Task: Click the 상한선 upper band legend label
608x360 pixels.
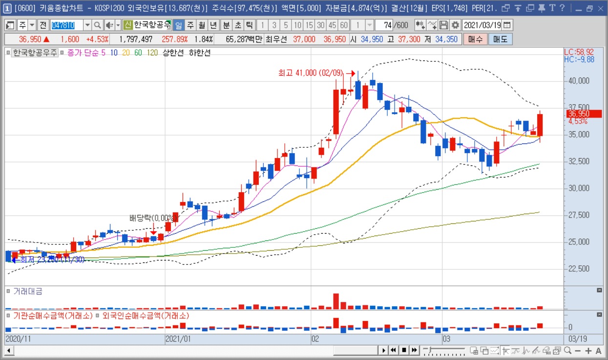Action: click(x=173, y=52)
